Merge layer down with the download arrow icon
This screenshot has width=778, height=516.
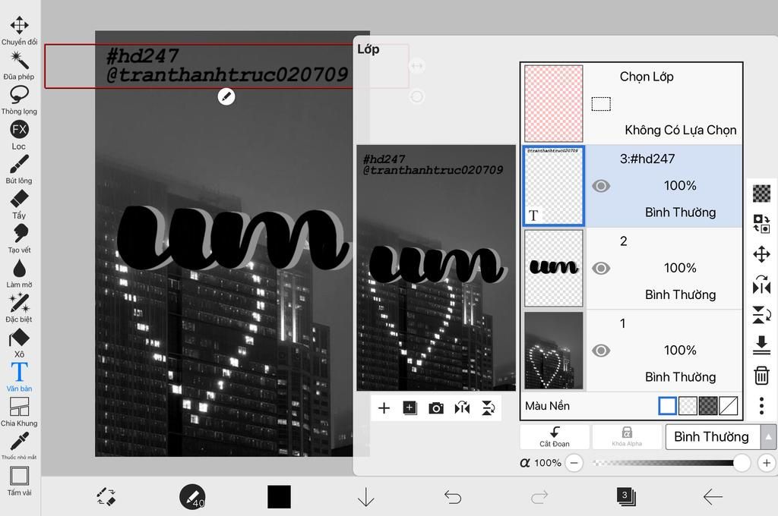[x=761, y=345]
